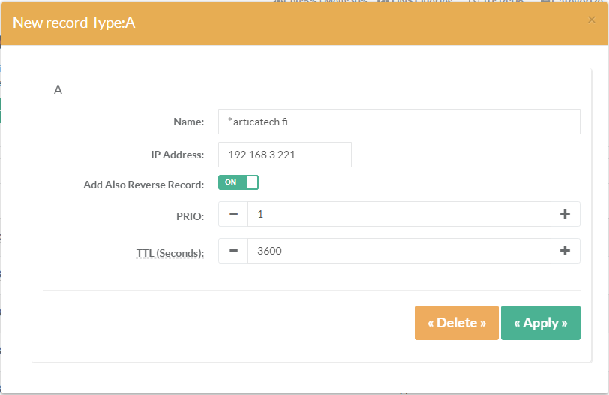Click the Add Also Reverse Record label
The width and height of the screenshot is (609, 395).
pyautogui.click(x=143, y=185)
